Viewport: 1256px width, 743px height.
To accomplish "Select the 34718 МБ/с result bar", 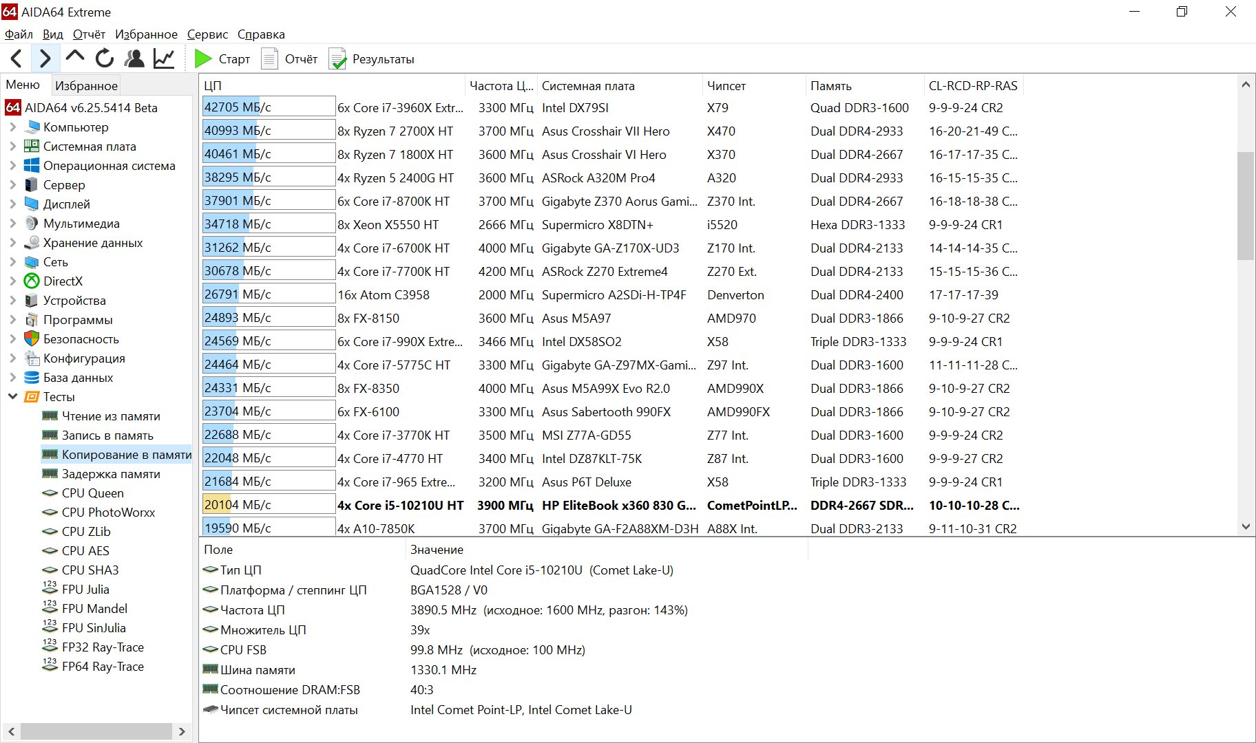I will 269,224.
